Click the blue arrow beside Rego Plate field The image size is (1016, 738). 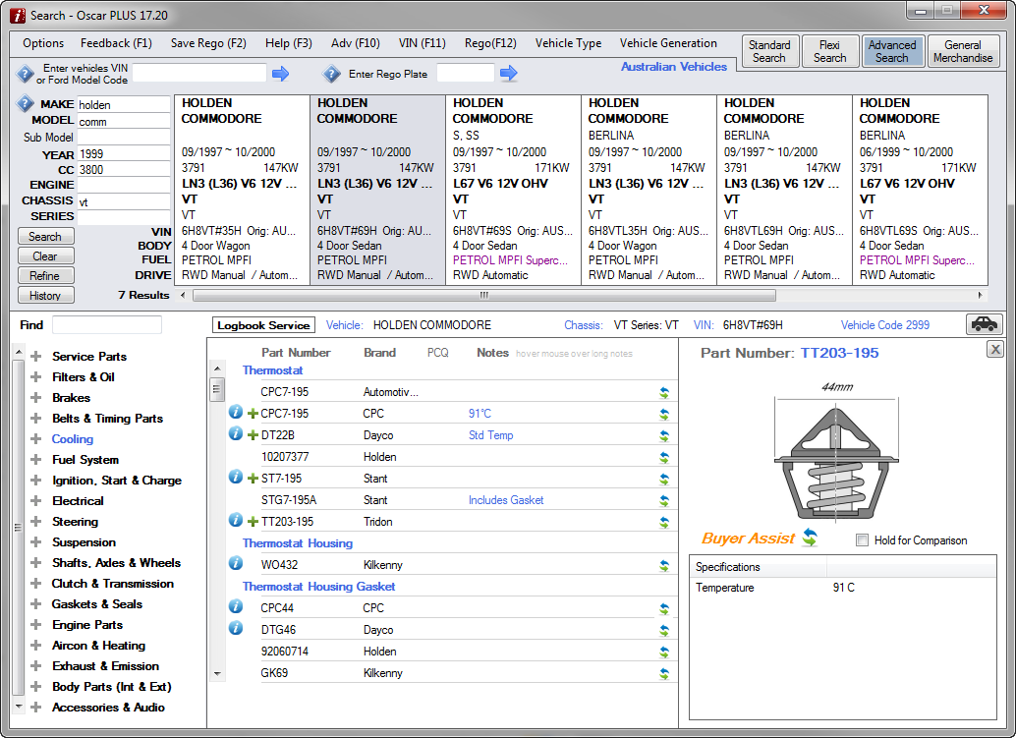(x=508, y=74)
